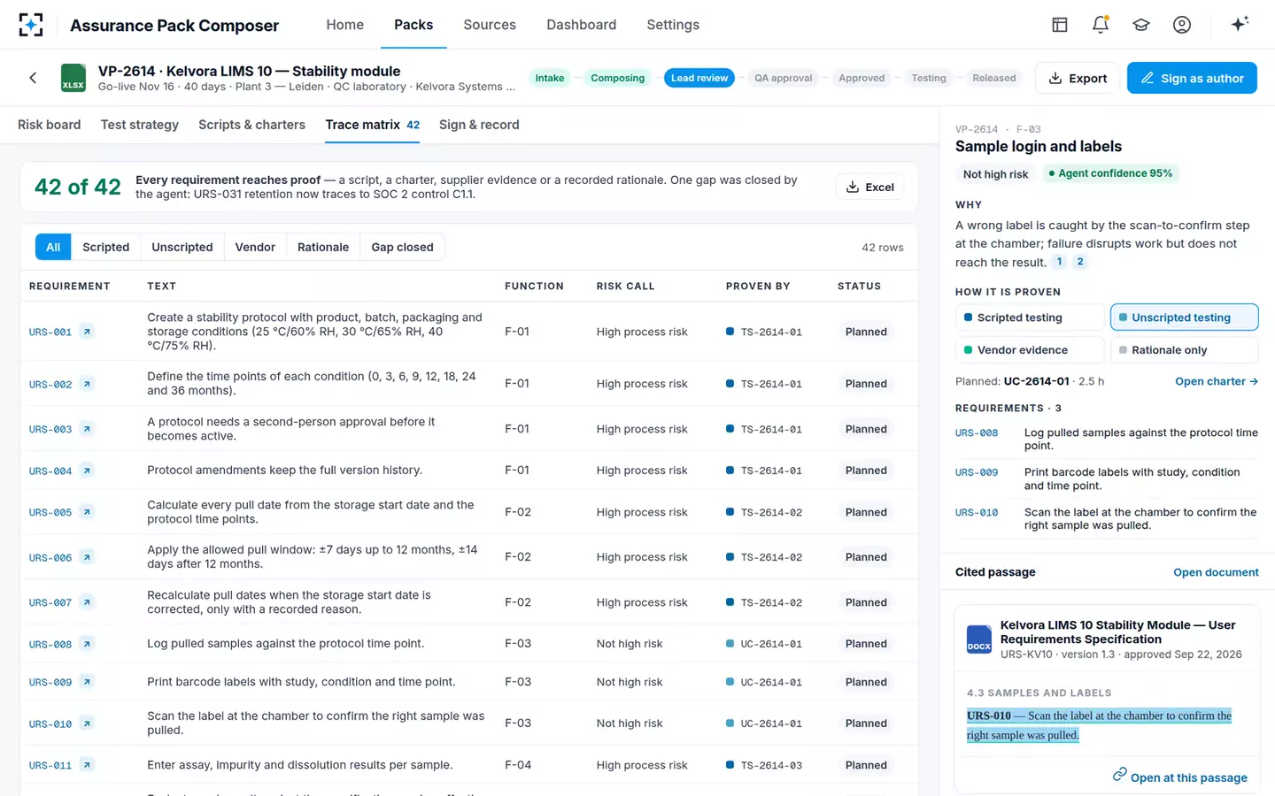This screenshot has height=796, width=1275.
Task: Open the user profile icon
Action: 1182,25
